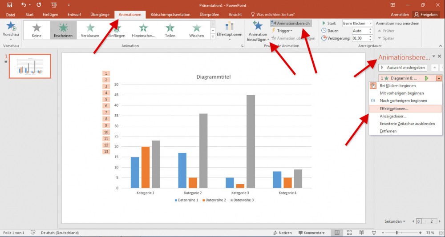The width and height of the screenshot is (445, 237).
Task: Open the Start 'Beim Klicken' dropdown
Action: [357, 23]
